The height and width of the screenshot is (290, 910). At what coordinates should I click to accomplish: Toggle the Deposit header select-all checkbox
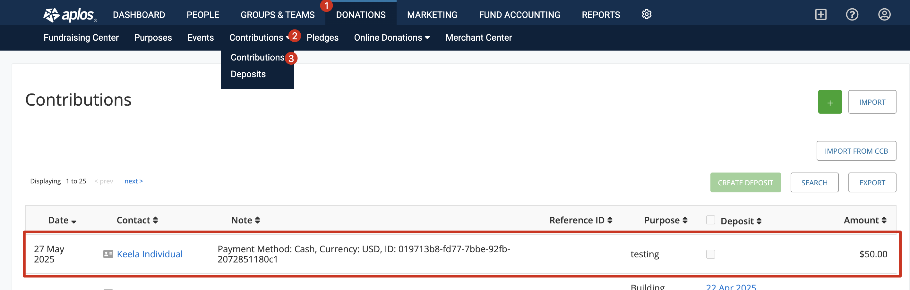coord(710,220)
